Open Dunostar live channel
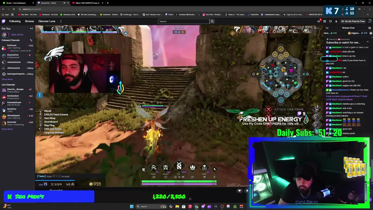The image size is (373, 210). click(17, 123)
